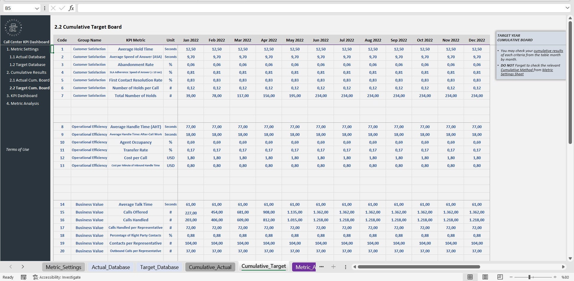Open the Name Box dropdown arrow

(37, 8)
